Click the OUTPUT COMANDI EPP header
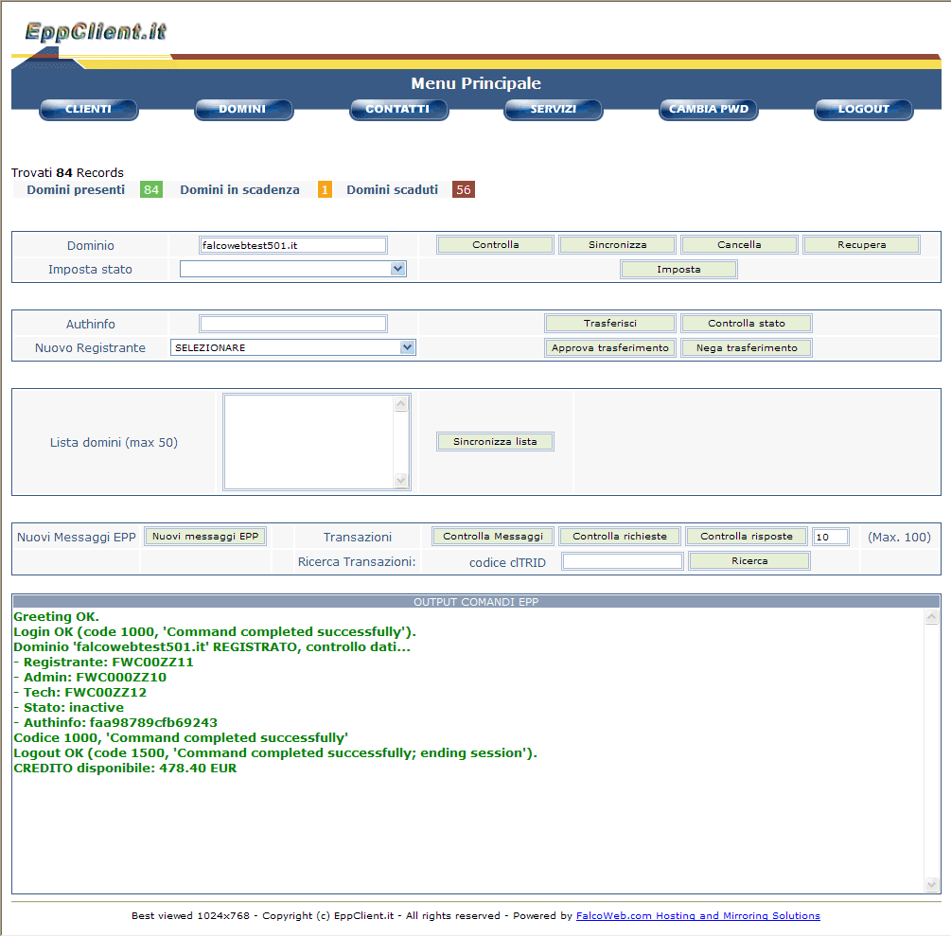Screen dimensions: 951x937 pyautogui.click(x=476, y=602)
